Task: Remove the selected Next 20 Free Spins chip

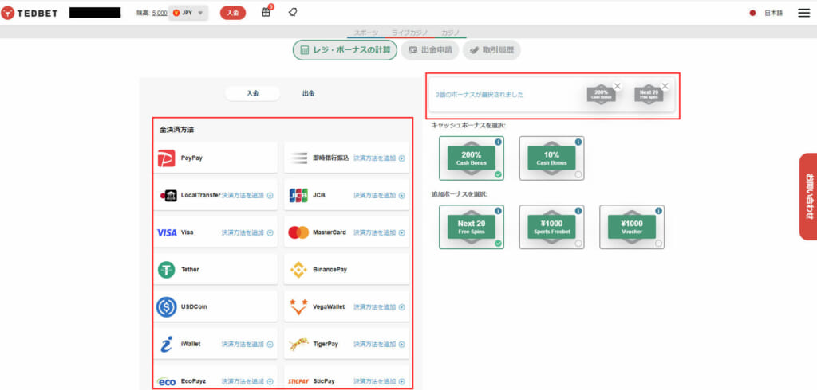Action: [x=665, y=86]
